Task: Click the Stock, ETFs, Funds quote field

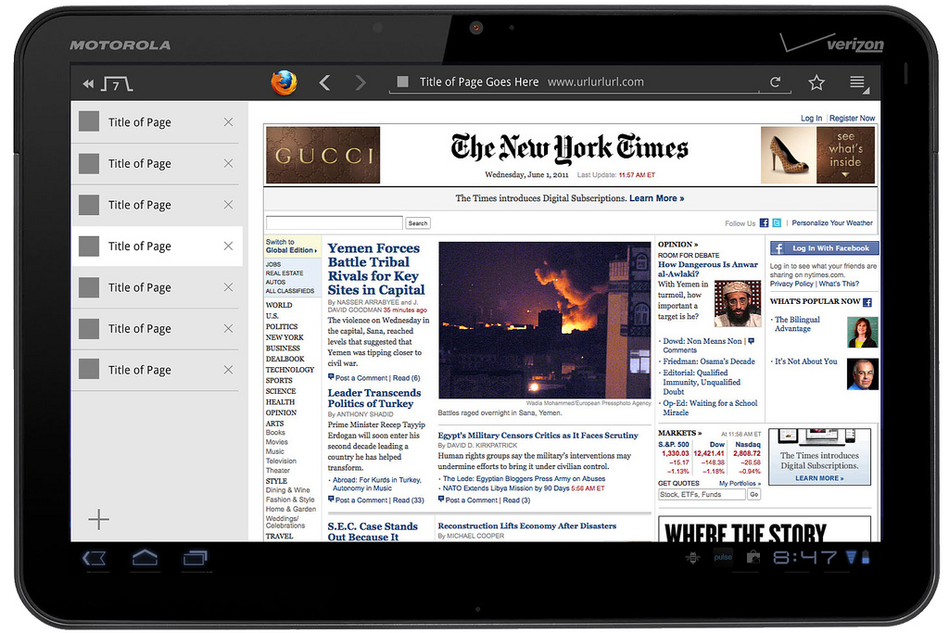Action: coord(702,494)
